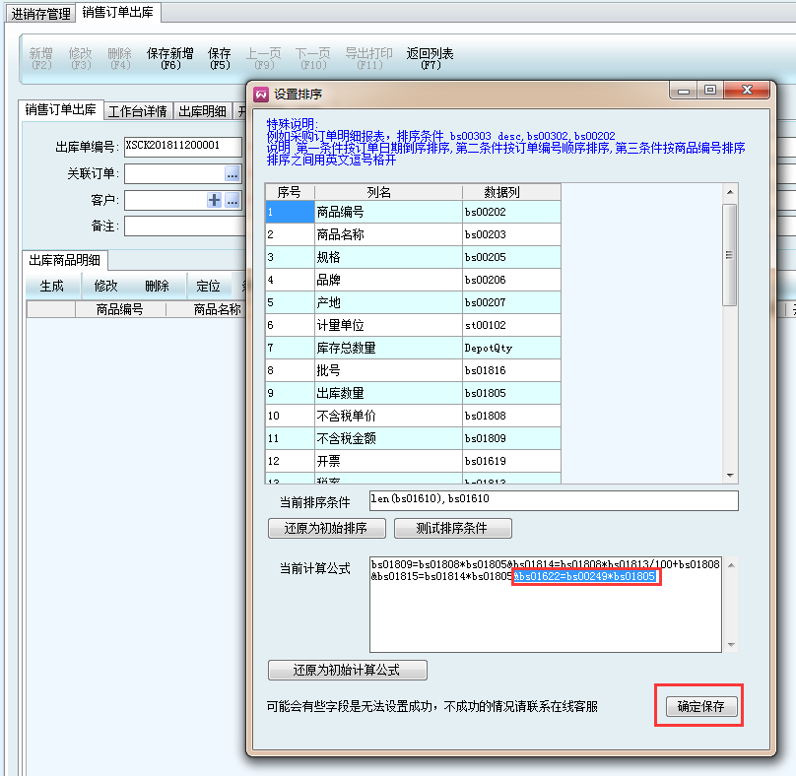Screen dimensions: 796x776
Task: Click the 当前排序条件 input field
Action: (553, 501)
